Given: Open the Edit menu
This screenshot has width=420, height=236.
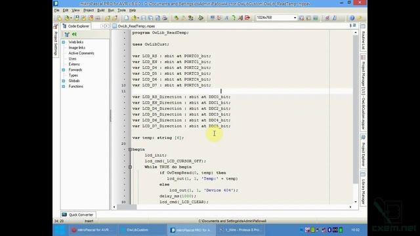Looking at the screenshot, I should click(66, 10).
